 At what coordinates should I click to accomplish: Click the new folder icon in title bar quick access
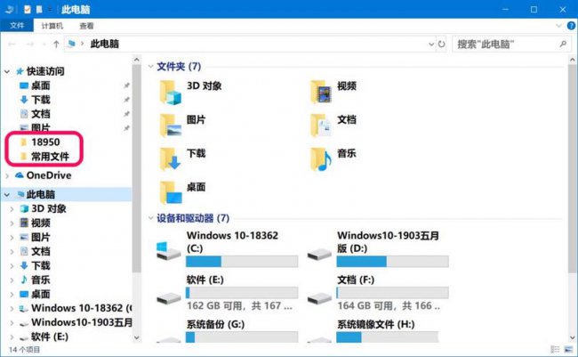39,9
